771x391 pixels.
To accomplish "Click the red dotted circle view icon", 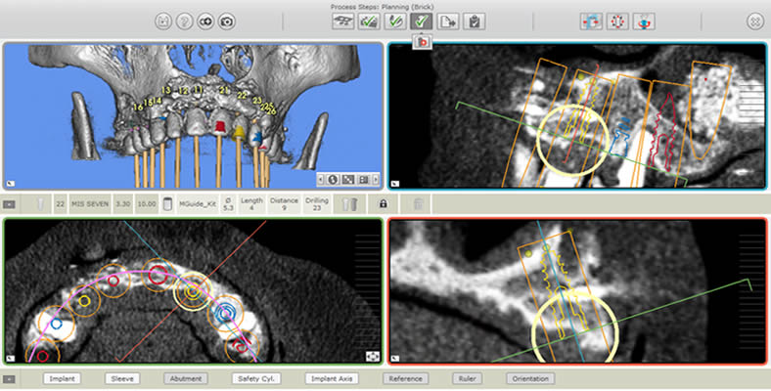I will pyautogui.click(x=617, y=21).
